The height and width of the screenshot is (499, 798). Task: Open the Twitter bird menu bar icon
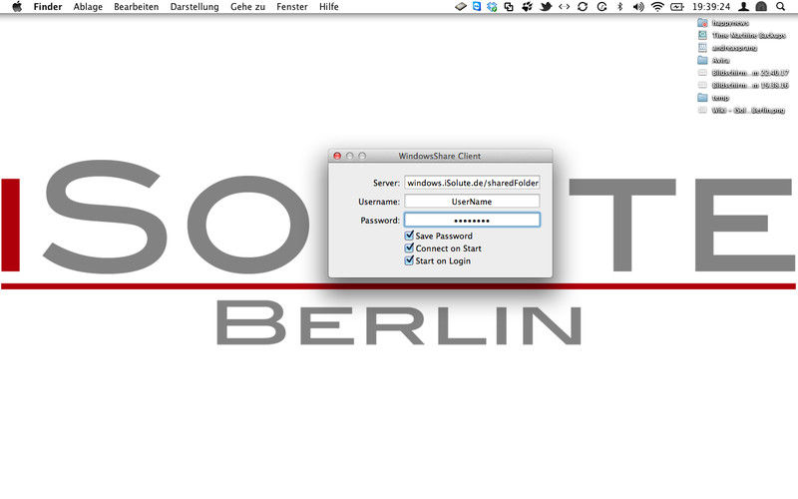(x=546, y=7)
